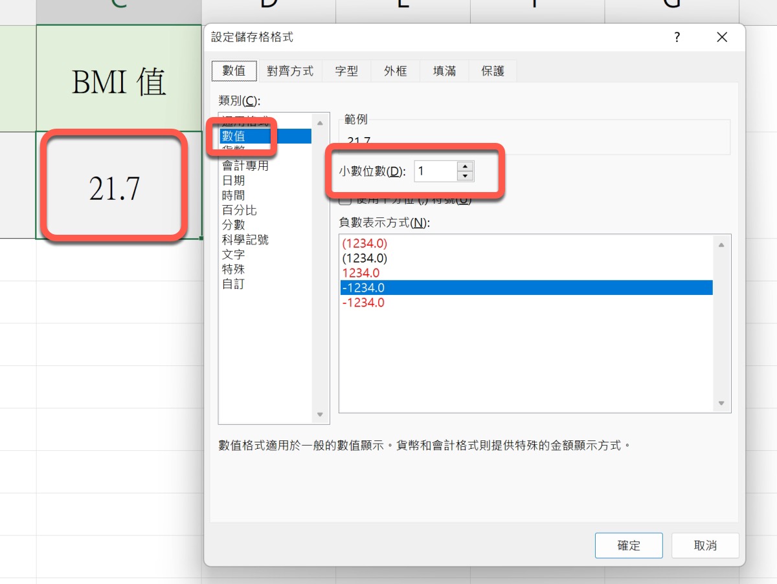This screenshot has width=777, height=584.
Task: Open the 字型 tab
Action: coord(346,71)
